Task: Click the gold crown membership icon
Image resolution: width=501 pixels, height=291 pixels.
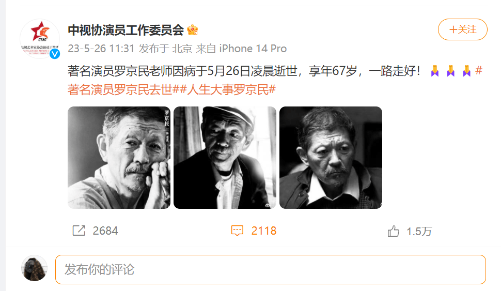Action: 192,30
